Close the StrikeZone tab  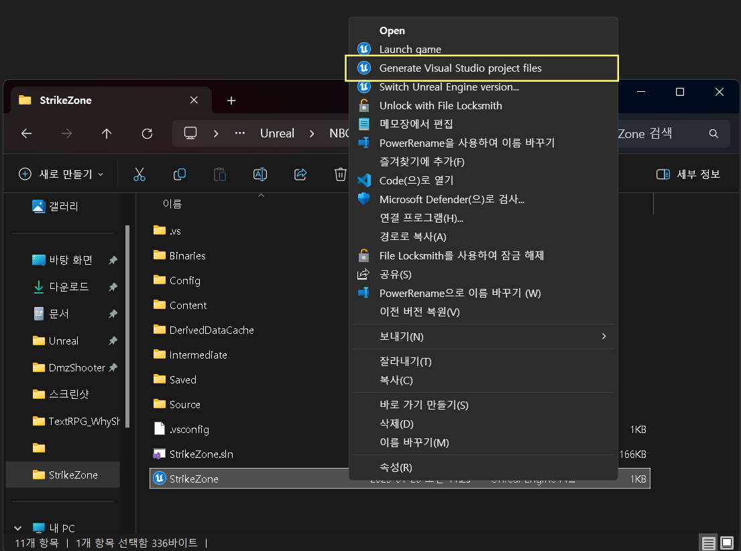194,100
